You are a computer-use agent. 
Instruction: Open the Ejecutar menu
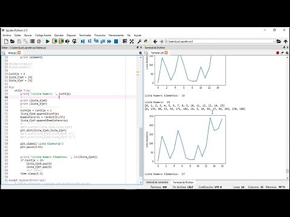(59, 35)
